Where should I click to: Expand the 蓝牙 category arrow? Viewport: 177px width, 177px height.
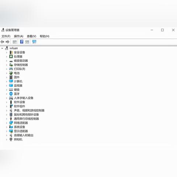point(7,94)
